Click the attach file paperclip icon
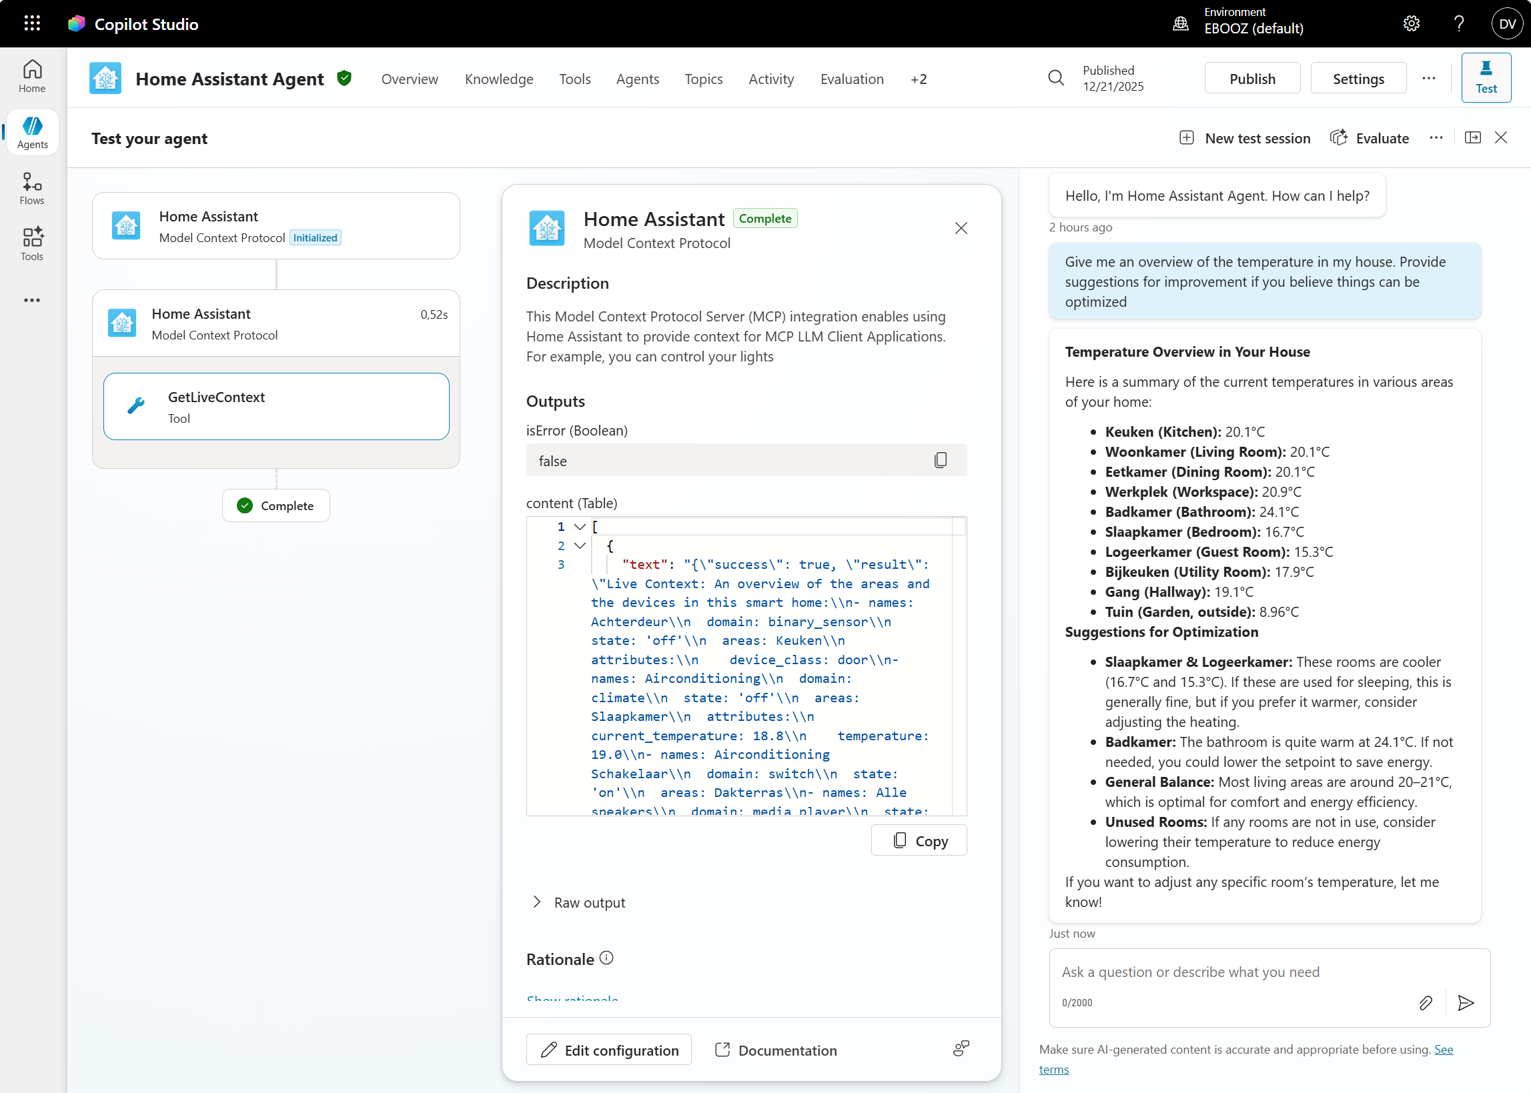 tap(1426, 1003)
